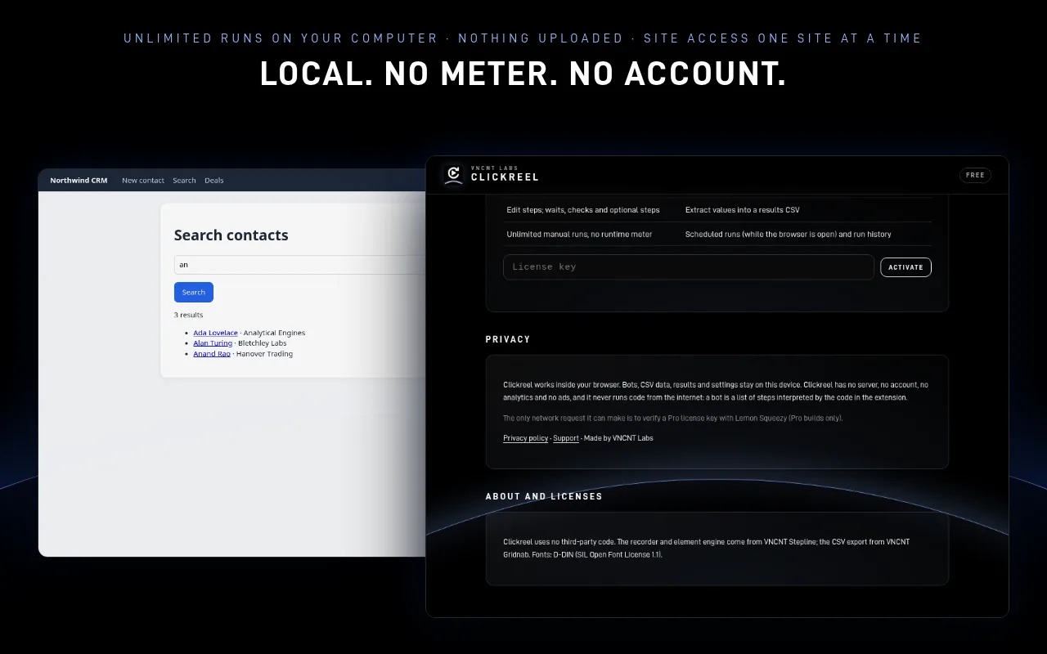Click the PRIVACY section heading
The width and height of the screenshot is (1047, 654).
pos(508,339)
